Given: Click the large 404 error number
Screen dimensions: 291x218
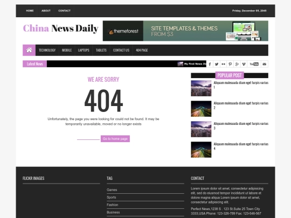Looking at the screenshot, I should coord(103,101).
